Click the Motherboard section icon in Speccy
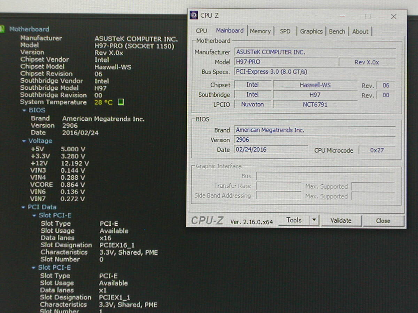The height and width of the screenshot is (313, 418). tap(2, 29)
